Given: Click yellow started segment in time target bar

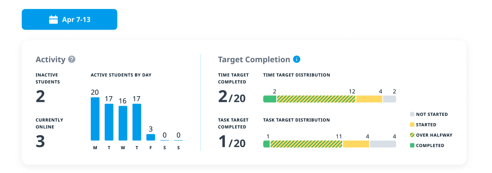Looking at the screenshot, I should point(369,99).
